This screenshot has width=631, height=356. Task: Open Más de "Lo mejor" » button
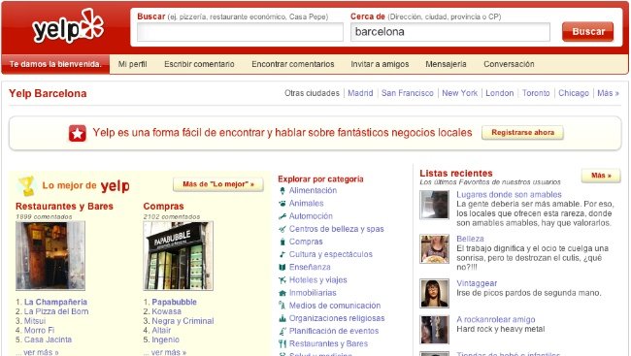pyautogui.click(x=218, y=184)
